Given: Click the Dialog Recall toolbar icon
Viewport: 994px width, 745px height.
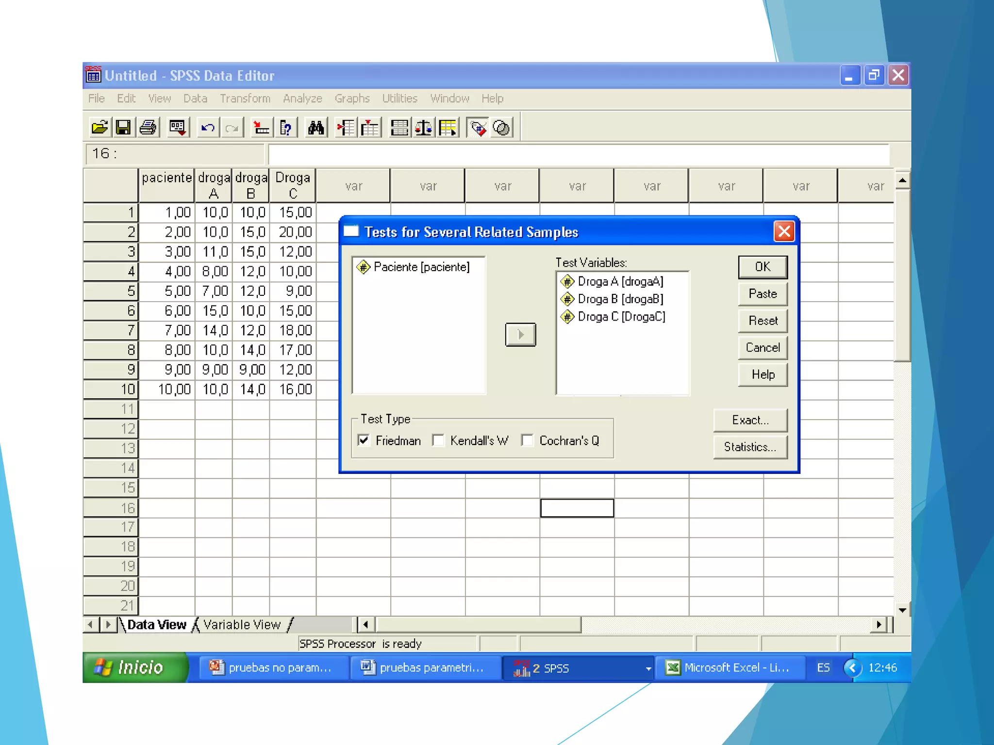Looking at the screenshot, I should 178,128.
